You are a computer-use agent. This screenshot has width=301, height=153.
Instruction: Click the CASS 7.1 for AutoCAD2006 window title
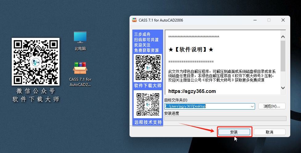pos(161,20)
